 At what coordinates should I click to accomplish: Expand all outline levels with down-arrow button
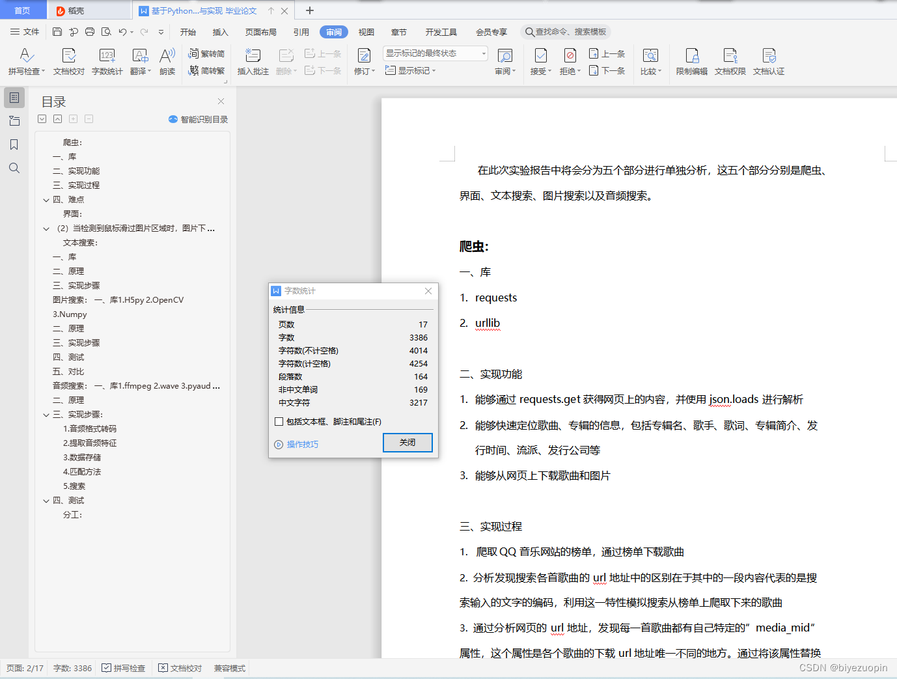(42, 119)
